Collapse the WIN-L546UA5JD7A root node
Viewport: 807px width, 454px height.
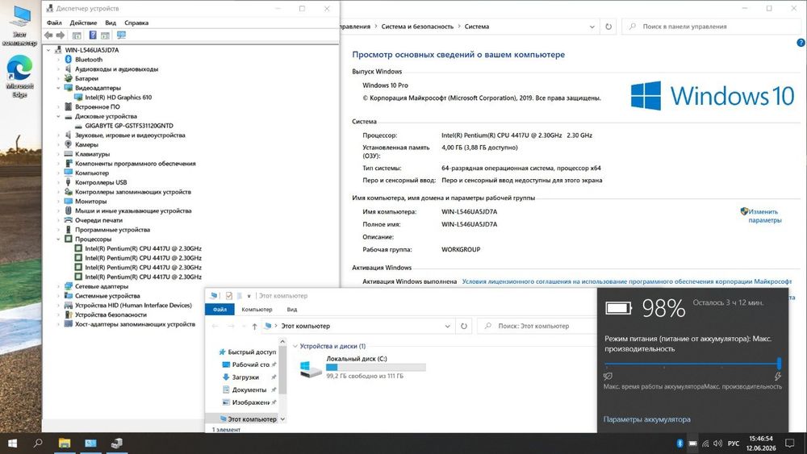point(49,50)
